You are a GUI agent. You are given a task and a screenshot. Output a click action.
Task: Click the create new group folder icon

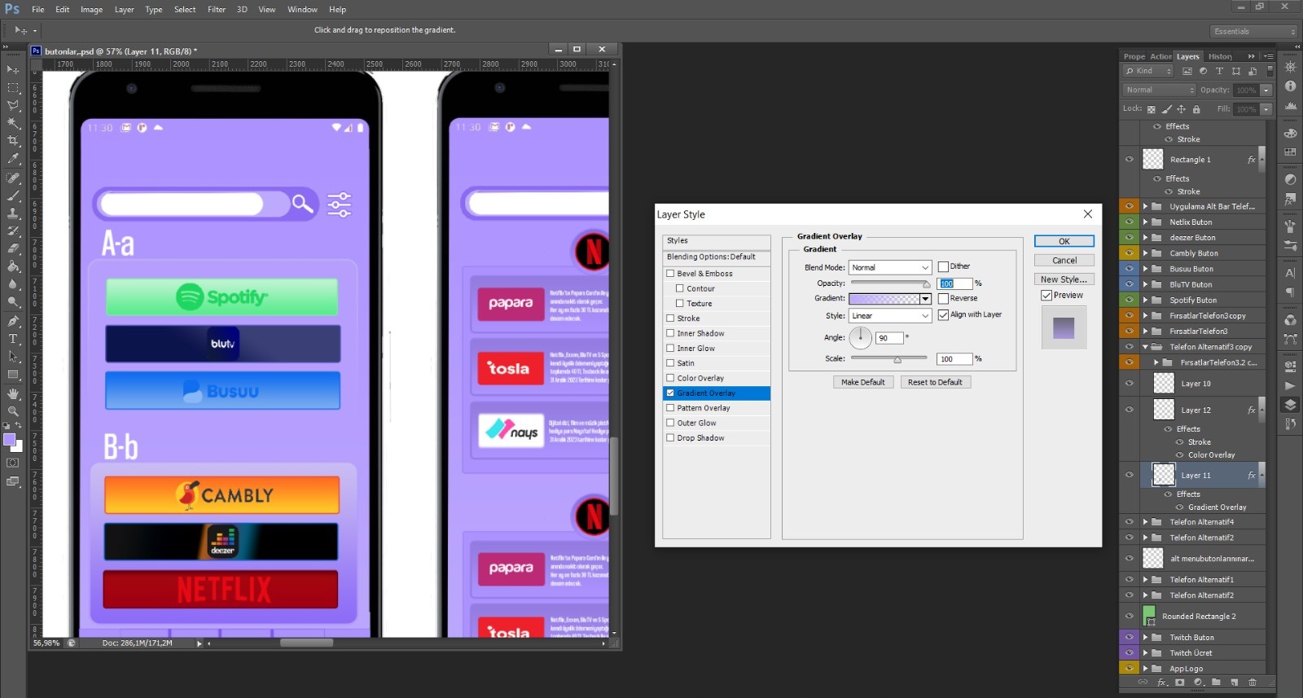coord(1216,683)
